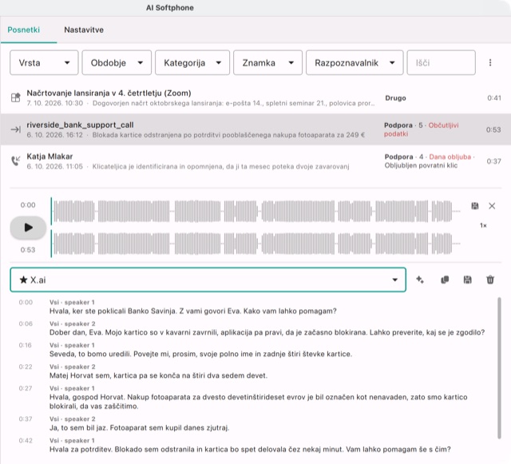Viewport: 511px width, 464px height.
Task: Save the transcript via floppy icon next to trash
Action: coord(467,280)
